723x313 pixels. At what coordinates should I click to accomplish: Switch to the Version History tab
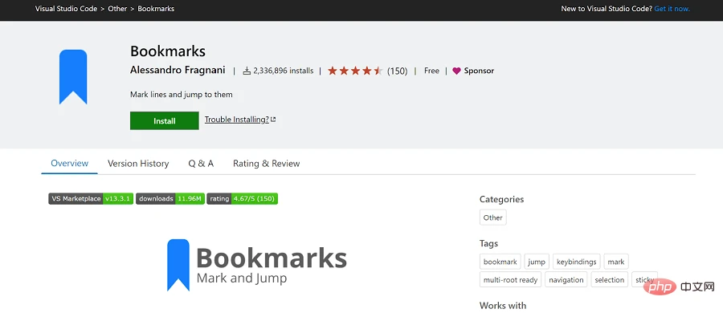pos(138,163)
